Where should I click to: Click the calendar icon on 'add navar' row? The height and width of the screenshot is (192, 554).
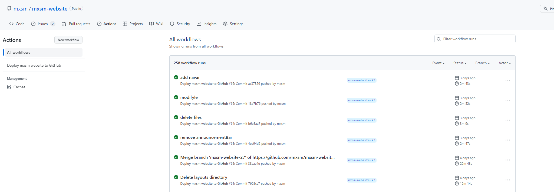pyautogui.click(x=457, y=78)
